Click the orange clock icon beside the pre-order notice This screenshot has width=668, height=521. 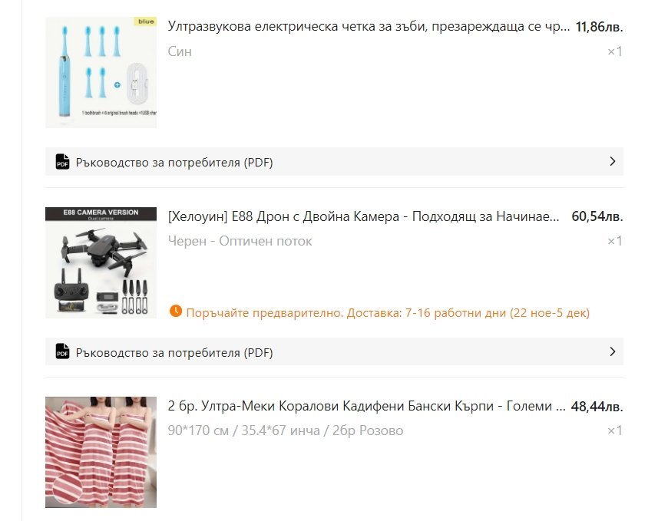point(176,312)
